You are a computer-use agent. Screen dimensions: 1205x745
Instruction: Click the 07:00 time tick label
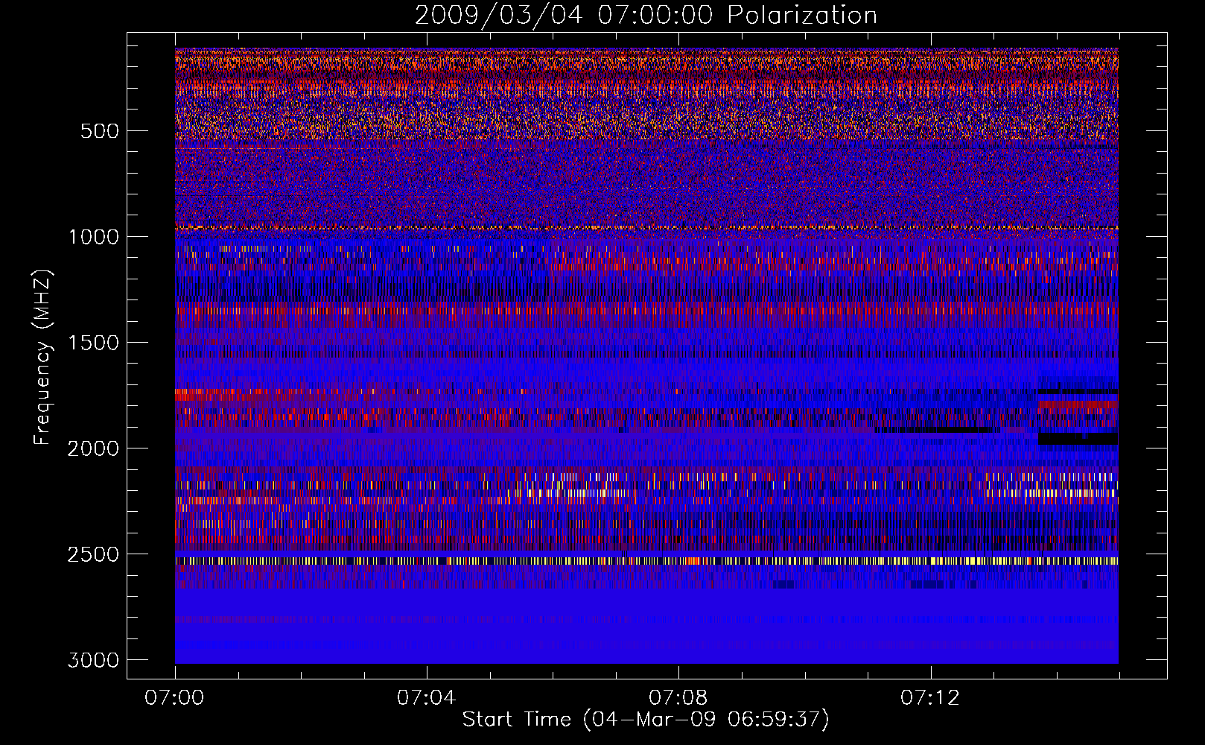[174, 698]
